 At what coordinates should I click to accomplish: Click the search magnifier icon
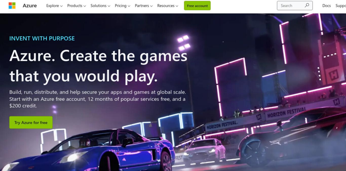point(307,5)
